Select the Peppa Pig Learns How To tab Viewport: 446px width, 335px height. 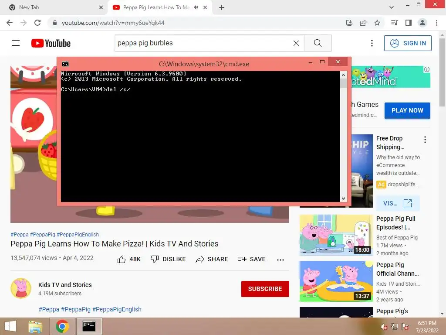pyautogui.click(x=156, y=7)
